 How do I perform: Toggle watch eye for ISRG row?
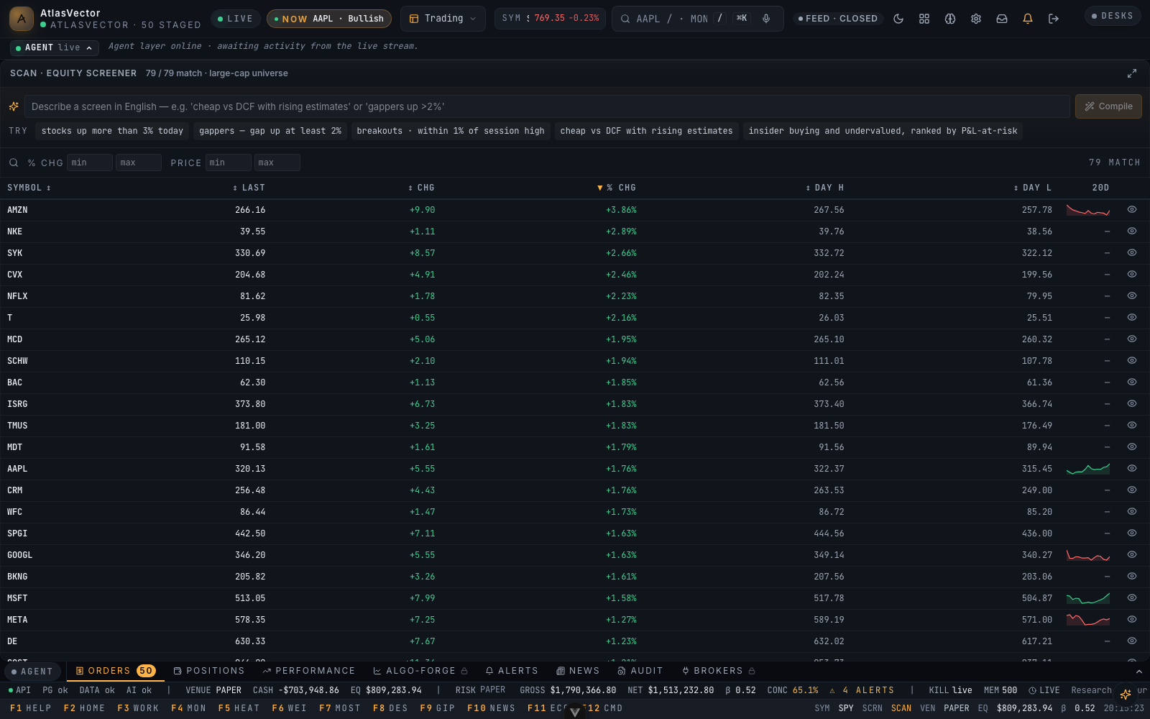[x=1132, y=403]
